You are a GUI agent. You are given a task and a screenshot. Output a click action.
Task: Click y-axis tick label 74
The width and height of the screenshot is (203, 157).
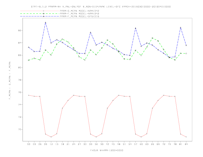click(x=19, y=105)
